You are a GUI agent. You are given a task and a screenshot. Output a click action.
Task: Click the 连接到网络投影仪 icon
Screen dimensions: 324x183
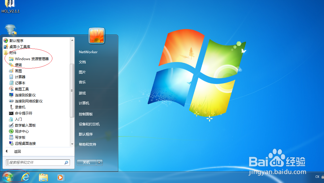pyautogui.click(x=11, y=101)
